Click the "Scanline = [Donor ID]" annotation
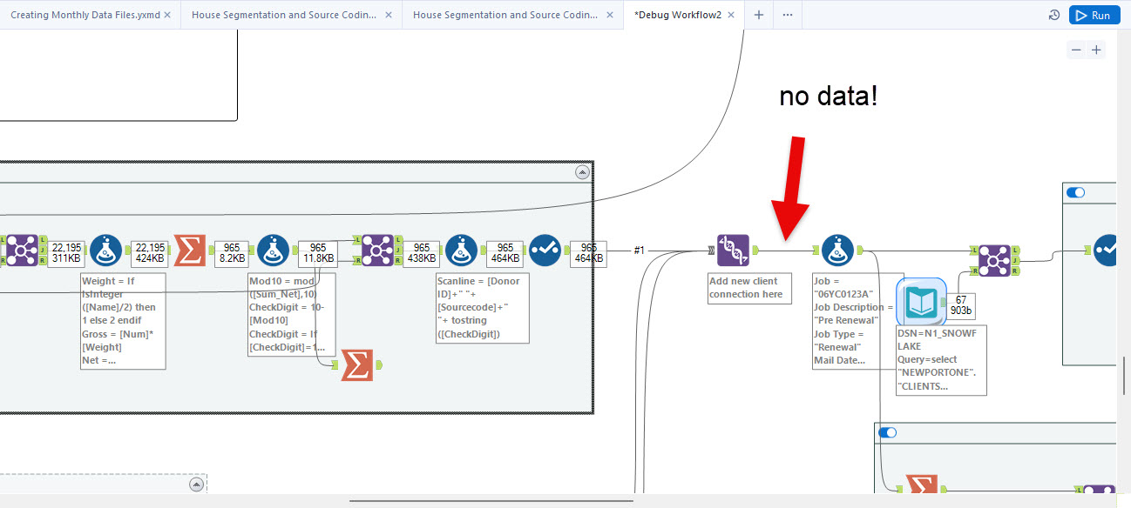Image resolution: width=1131 pixels, height=508 pixels. coord(482,308)
